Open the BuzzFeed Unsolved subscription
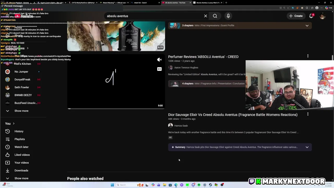This screenshot has width=334, height=188. [x=26, y=103]
